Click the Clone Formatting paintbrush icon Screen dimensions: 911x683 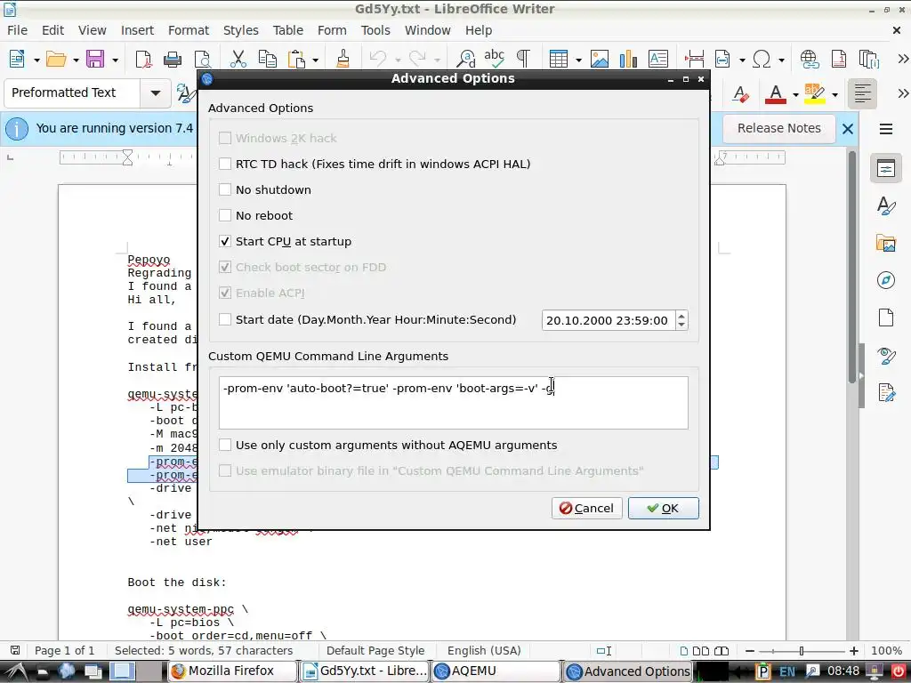point(343,59)
